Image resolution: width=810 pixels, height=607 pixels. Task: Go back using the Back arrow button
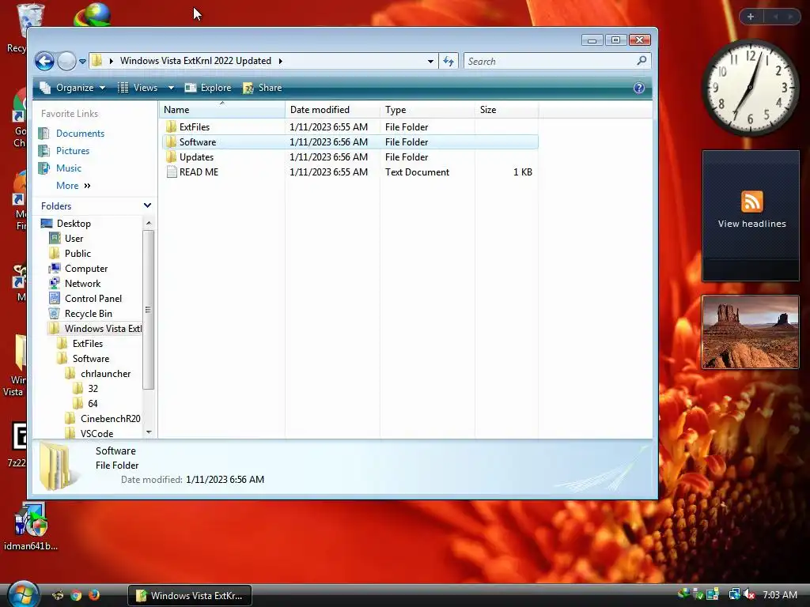click(44, 62)
